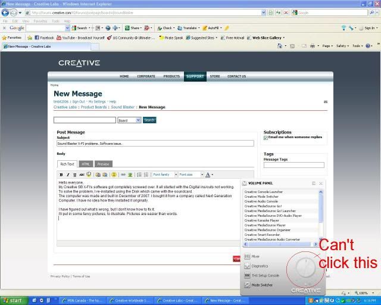381x305 pixels.
Task: Click the Add to Favorites star icon
Action: point(30,38)
